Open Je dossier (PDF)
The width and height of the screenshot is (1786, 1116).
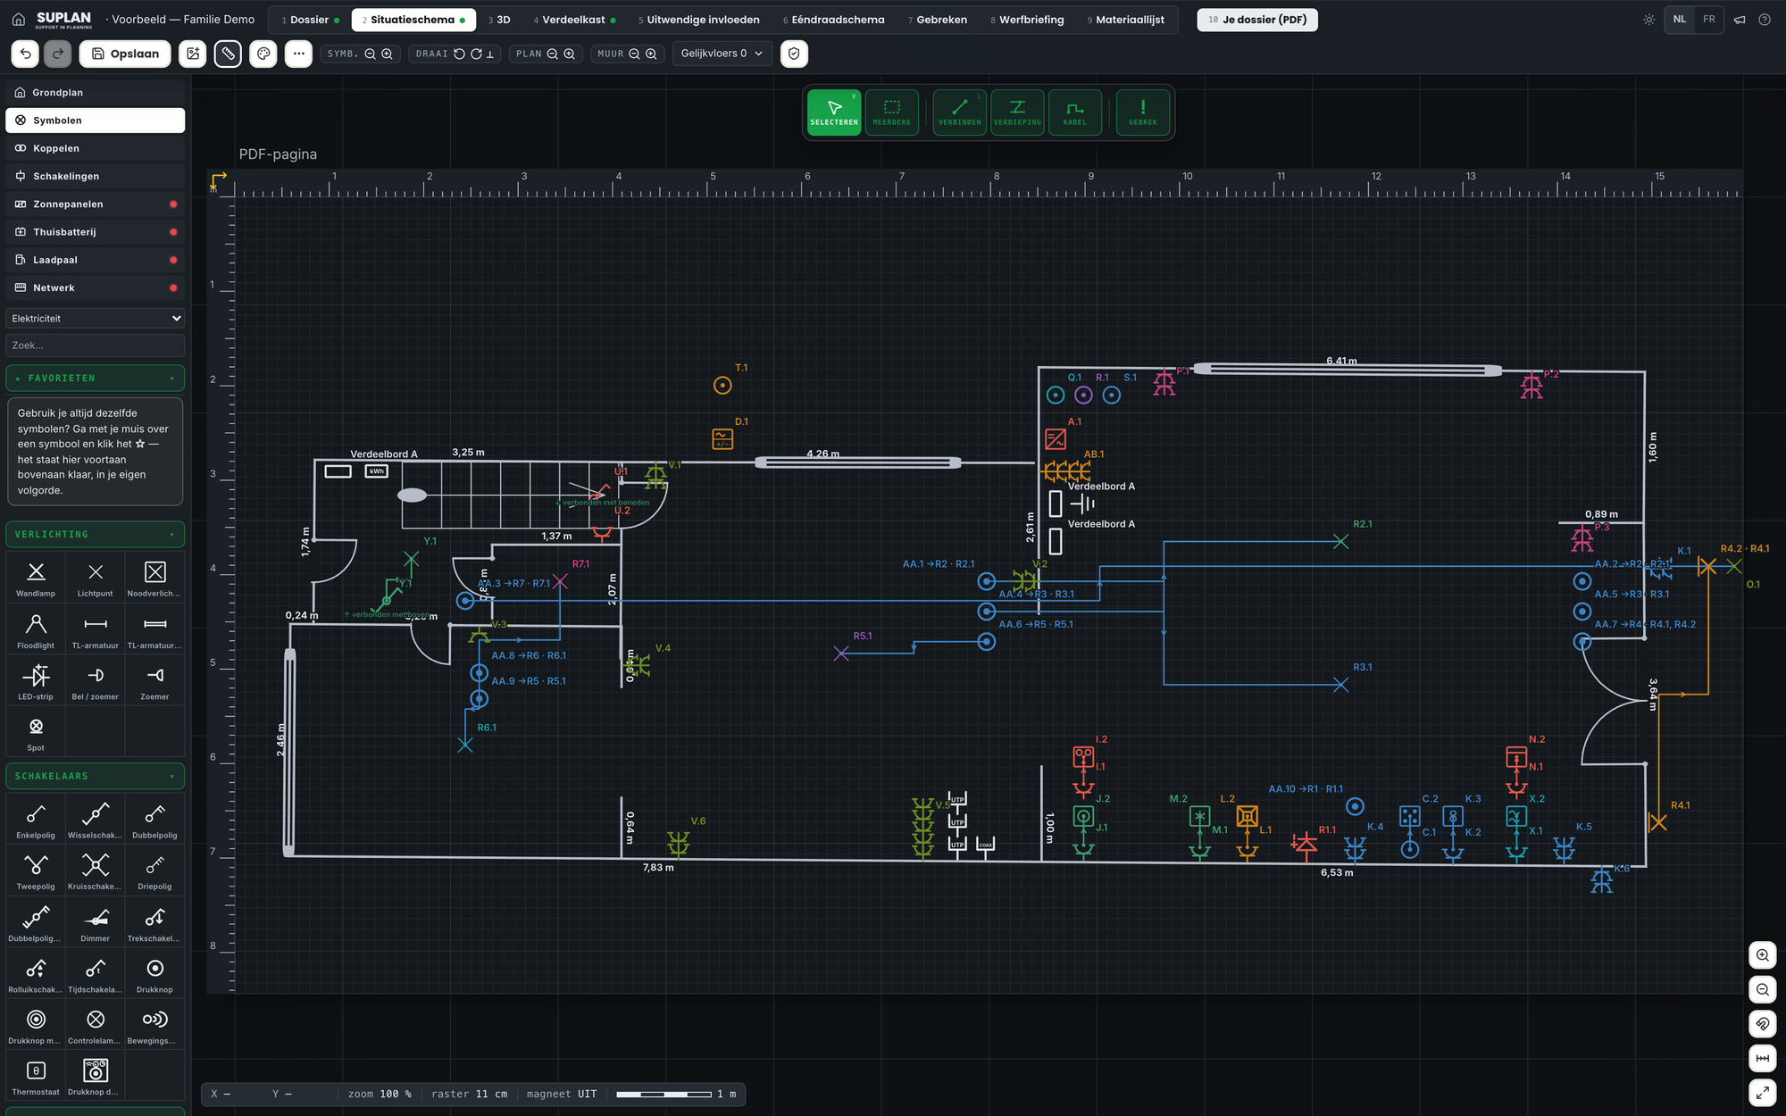pos(1257,20)
